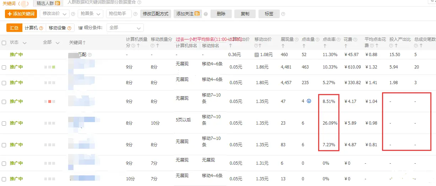Open the 修改出价 dropdown

[54, 14]
